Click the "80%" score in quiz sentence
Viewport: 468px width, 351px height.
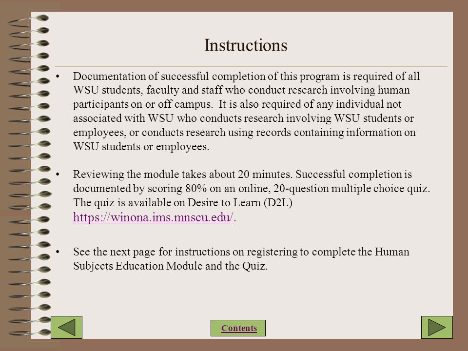pos(196,188)
